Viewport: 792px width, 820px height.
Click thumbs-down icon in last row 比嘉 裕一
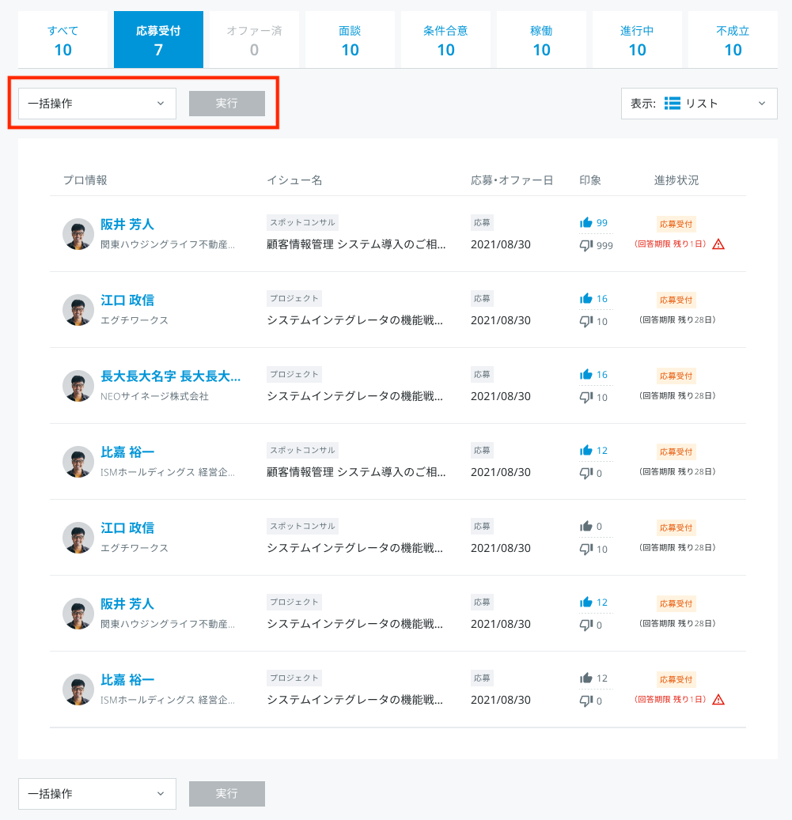coord(586,701)
